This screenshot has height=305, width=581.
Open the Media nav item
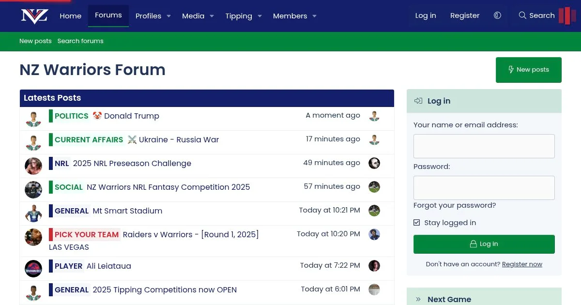(193, 16)
